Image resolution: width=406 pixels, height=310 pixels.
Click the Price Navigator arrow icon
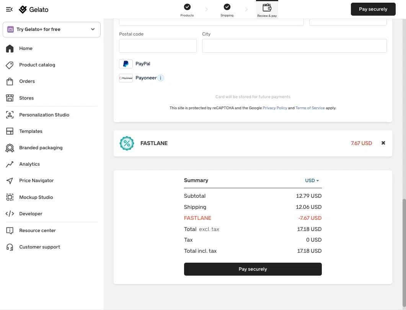click(x=10, y=181)
